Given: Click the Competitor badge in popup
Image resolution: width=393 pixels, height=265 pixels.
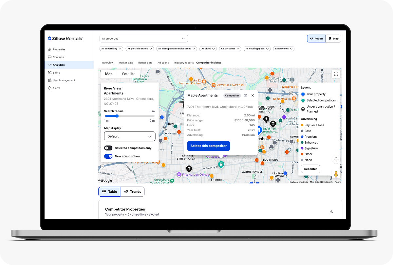Looking at the screenshot, I should point(232,96).
